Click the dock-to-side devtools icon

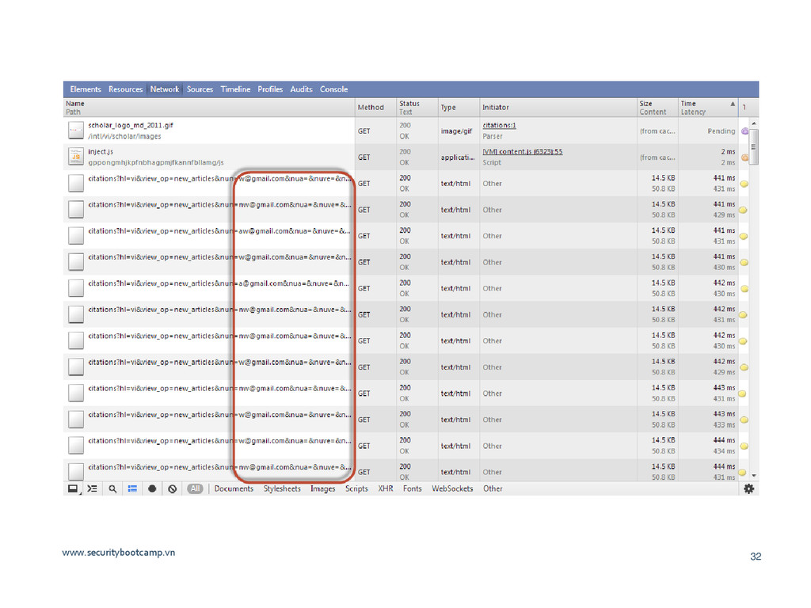pyautogui.click(x=73, y=488)
